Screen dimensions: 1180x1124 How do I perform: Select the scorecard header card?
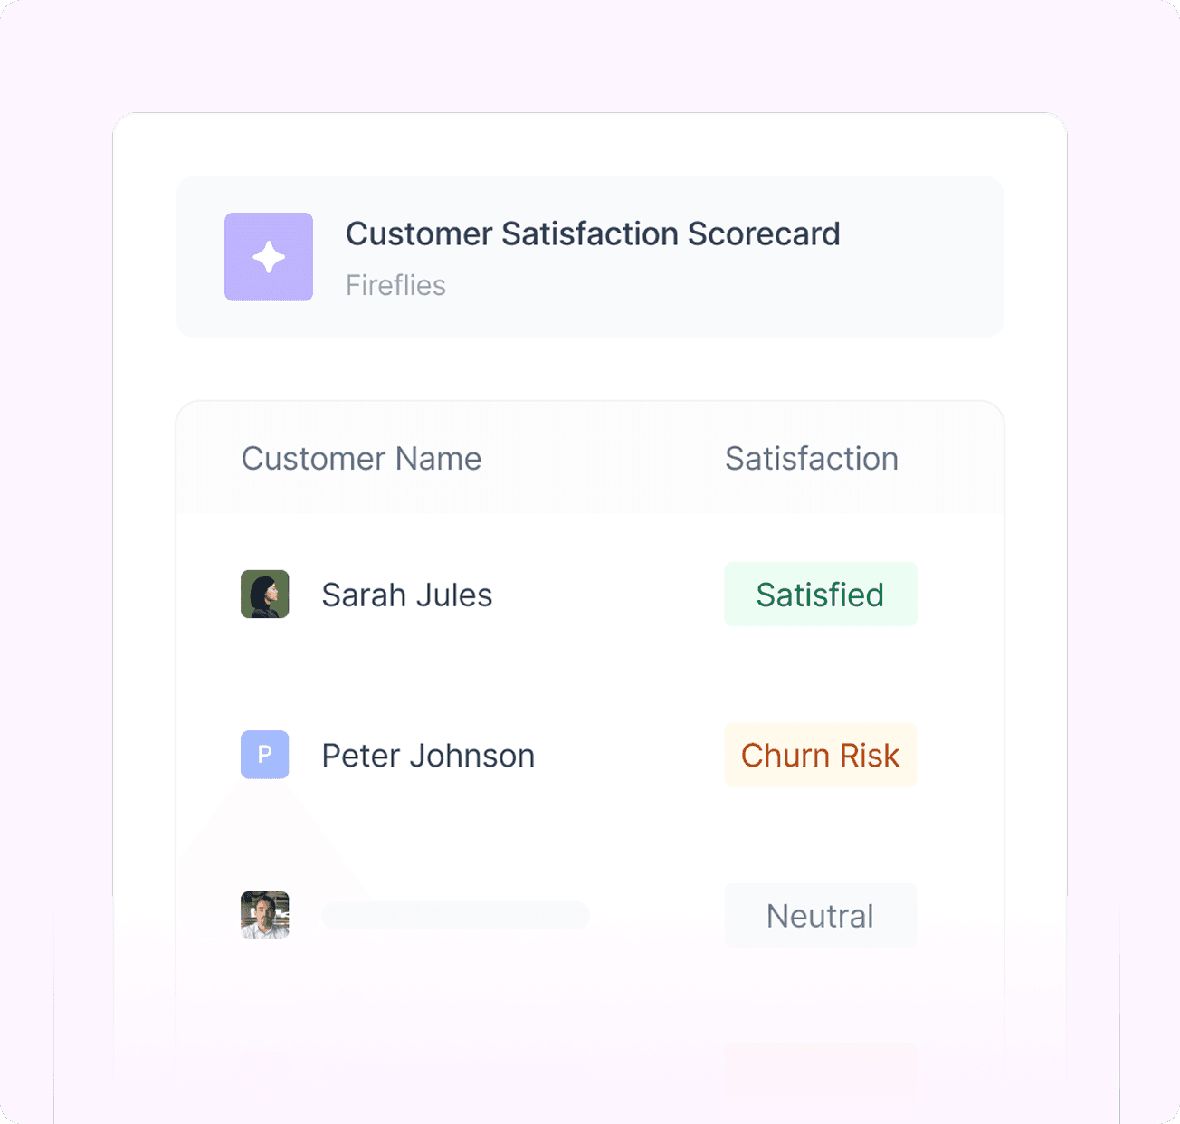click(590, 257)
